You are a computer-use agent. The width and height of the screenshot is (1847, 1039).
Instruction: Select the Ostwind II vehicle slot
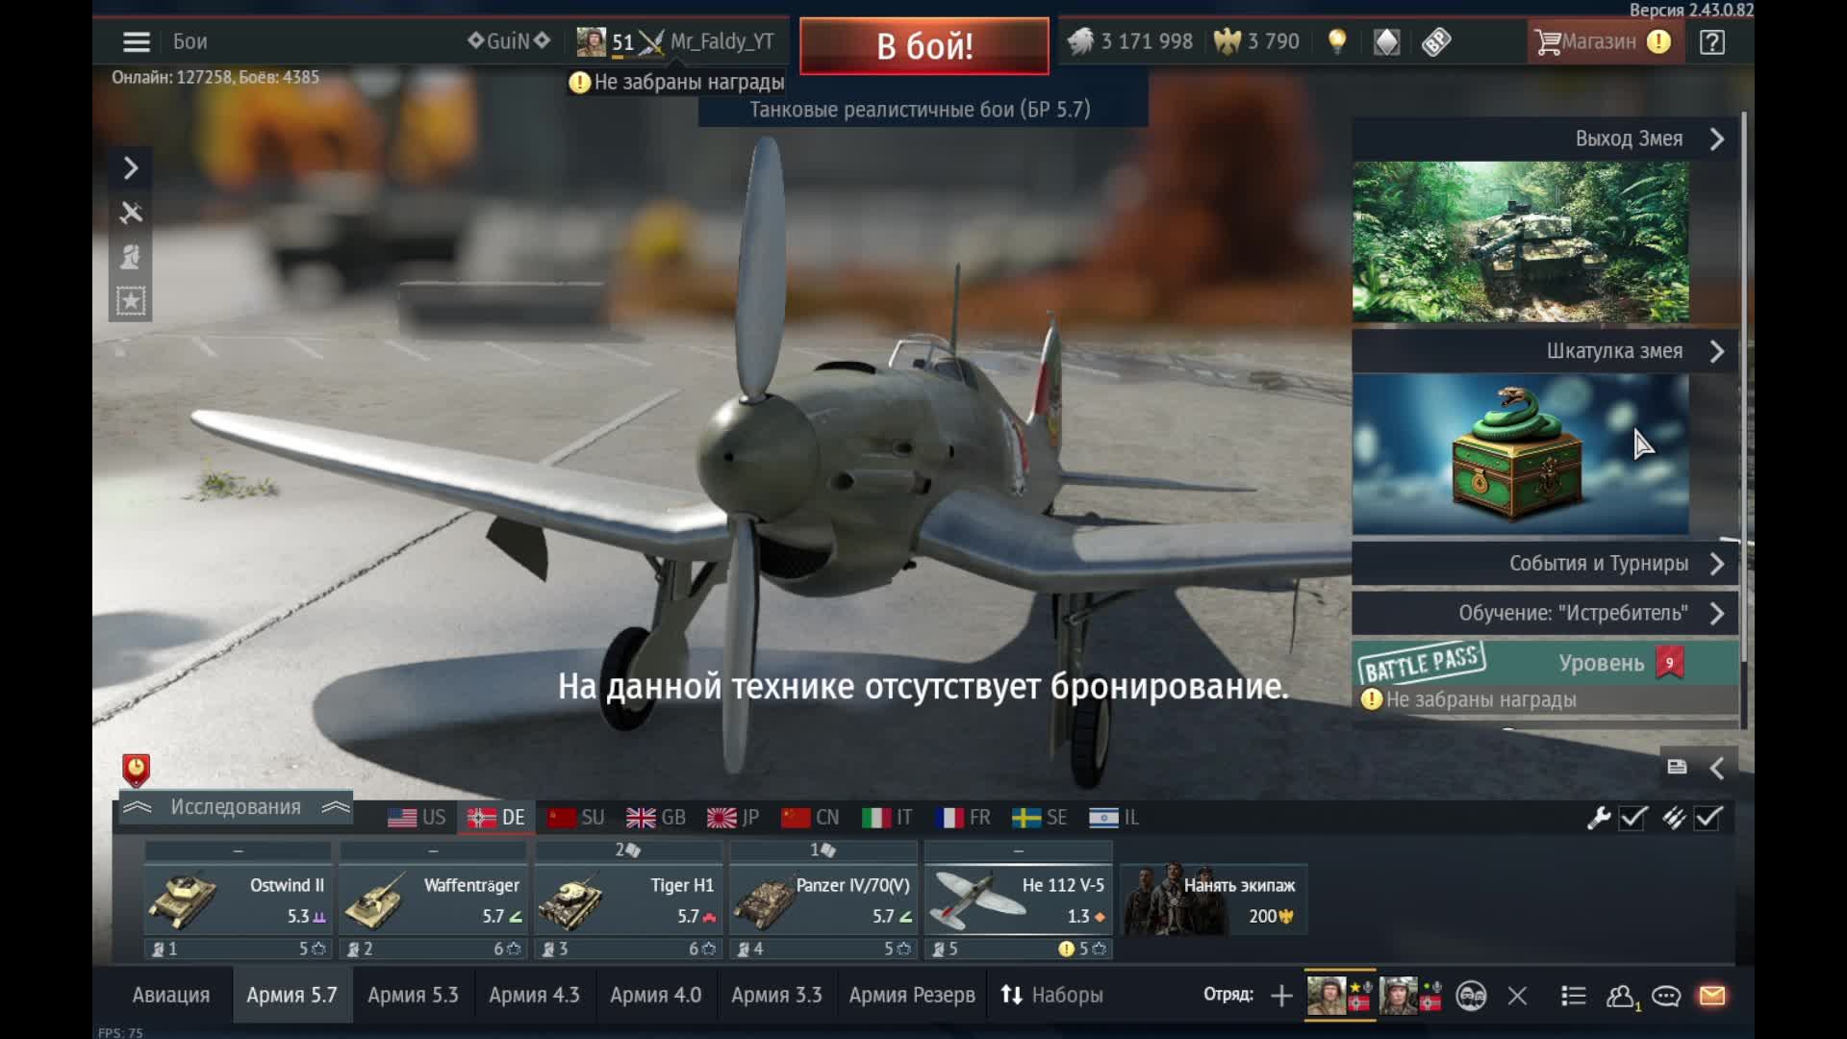pyautogui.click(x=238, y=900)
